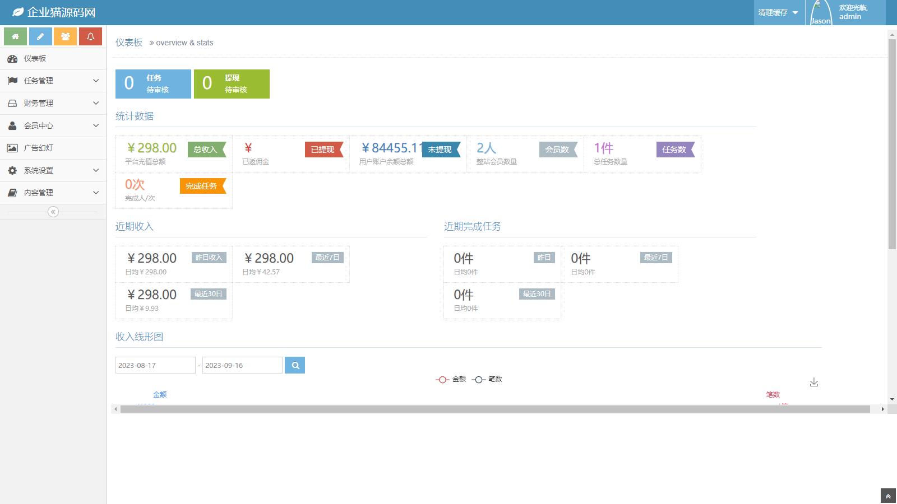This screenshot has width=897, height=504.
Task: Expand chevron next to 财务管理
Action: tap(96, 103)
